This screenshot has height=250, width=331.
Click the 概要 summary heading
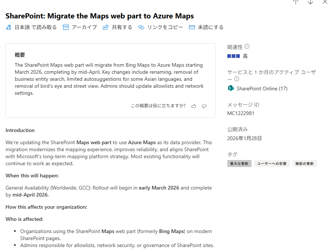click(20, 55)
